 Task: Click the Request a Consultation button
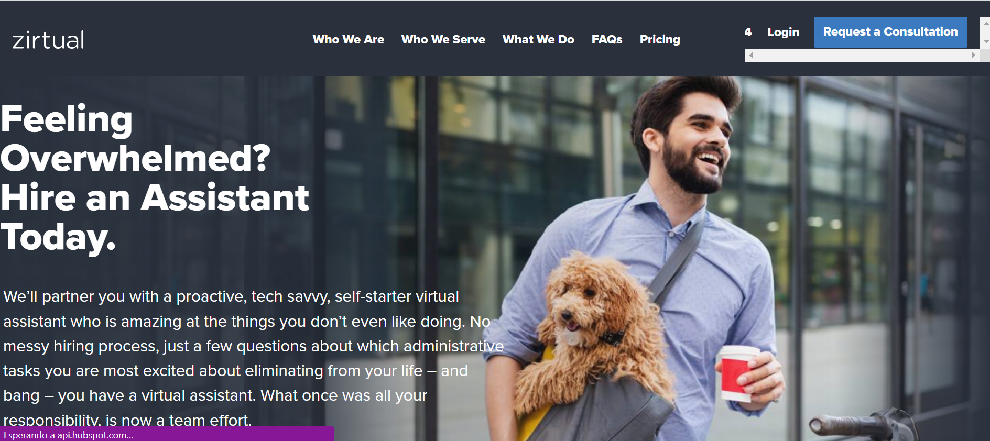click(x=890, y=32)
